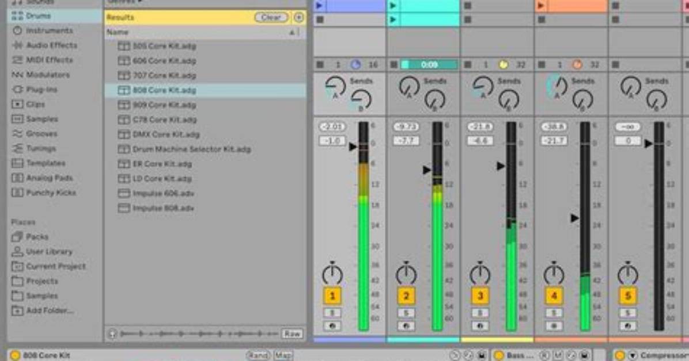
Task: Toggle track 1 activator button
Action: click(332, 296)
